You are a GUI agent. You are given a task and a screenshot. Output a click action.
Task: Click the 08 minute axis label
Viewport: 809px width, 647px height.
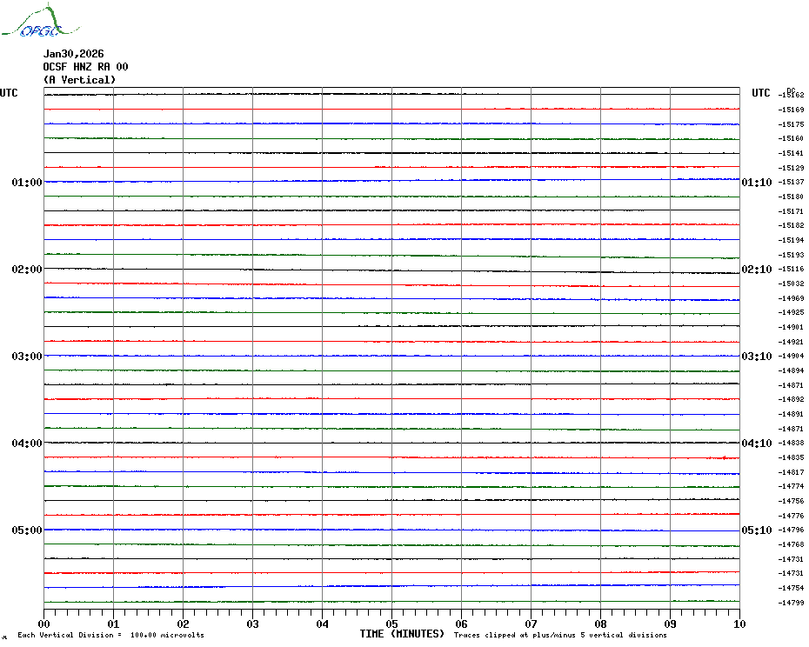[600, 624]
